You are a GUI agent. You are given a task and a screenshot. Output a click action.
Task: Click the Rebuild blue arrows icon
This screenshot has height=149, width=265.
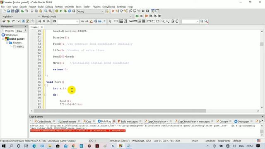coord(70,11)
